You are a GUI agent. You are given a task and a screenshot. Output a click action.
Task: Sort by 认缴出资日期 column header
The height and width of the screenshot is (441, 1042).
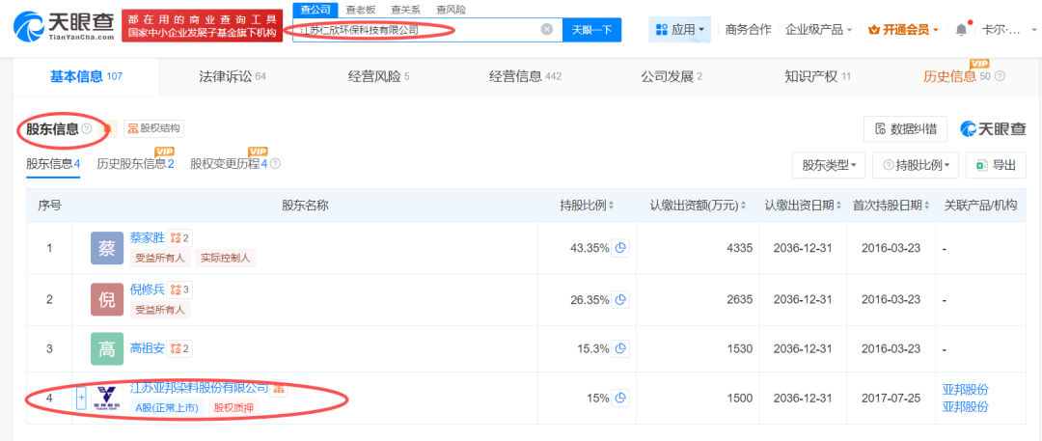[x=838, y=206]
